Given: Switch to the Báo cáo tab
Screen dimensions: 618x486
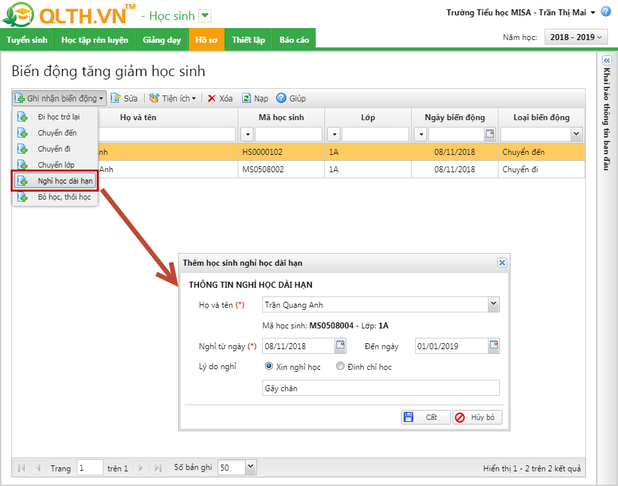Looking at the screenshot, I should 294,40.
